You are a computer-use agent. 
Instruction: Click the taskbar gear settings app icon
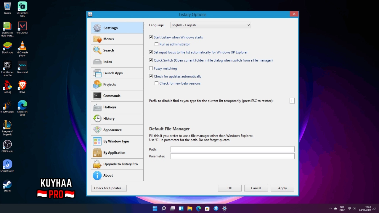[225, 209]
